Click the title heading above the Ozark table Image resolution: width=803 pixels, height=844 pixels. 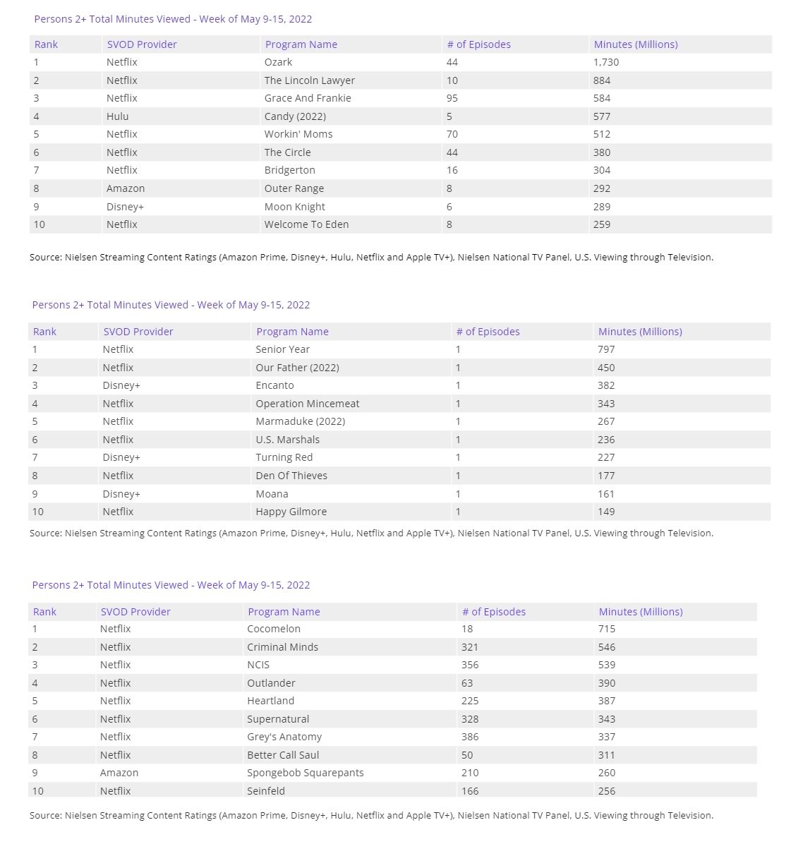tap(173, 19)
